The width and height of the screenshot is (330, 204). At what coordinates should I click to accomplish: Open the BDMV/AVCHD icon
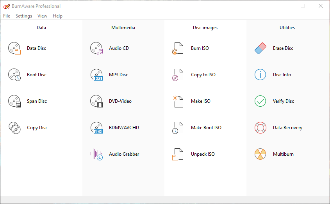click(96, 128)
